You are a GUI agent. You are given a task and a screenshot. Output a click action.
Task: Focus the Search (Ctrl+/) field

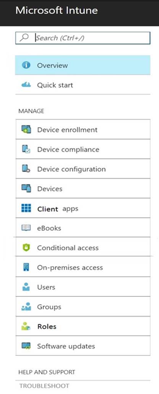tap(83, 38)
